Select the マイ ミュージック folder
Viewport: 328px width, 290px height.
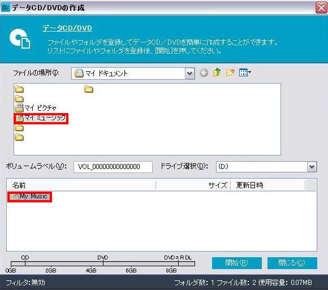tap(41, 119)
